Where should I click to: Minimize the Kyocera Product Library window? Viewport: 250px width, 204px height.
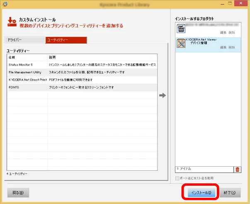point(222,4)
